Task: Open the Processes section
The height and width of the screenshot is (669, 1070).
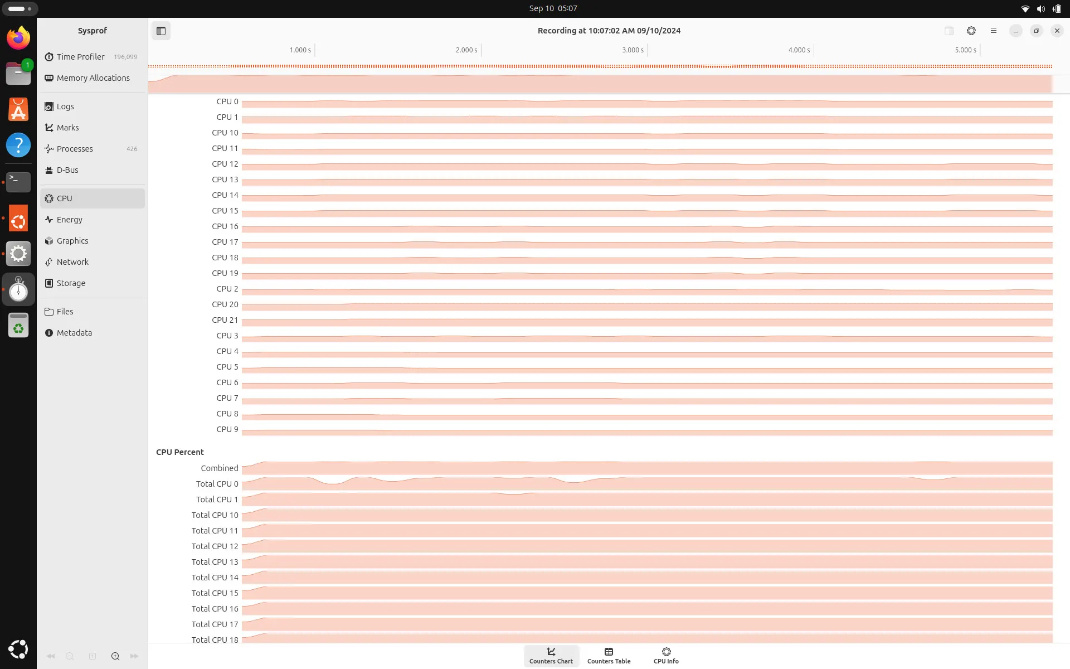Action: [x=93, y=149]
